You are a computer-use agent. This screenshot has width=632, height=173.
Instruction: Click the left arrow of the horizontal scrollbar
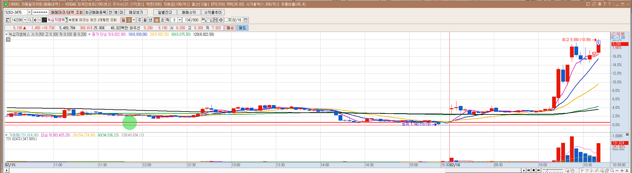coord(7,171)
